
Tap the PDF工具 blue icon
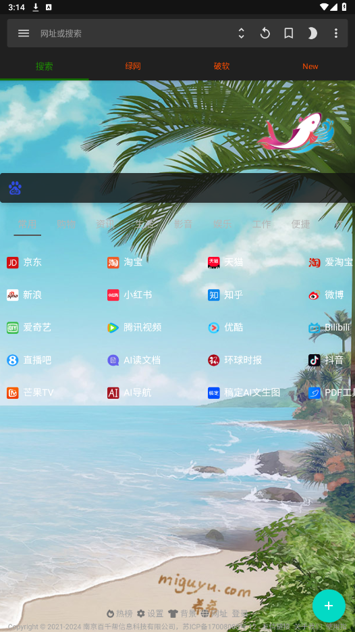pos(315,393)
